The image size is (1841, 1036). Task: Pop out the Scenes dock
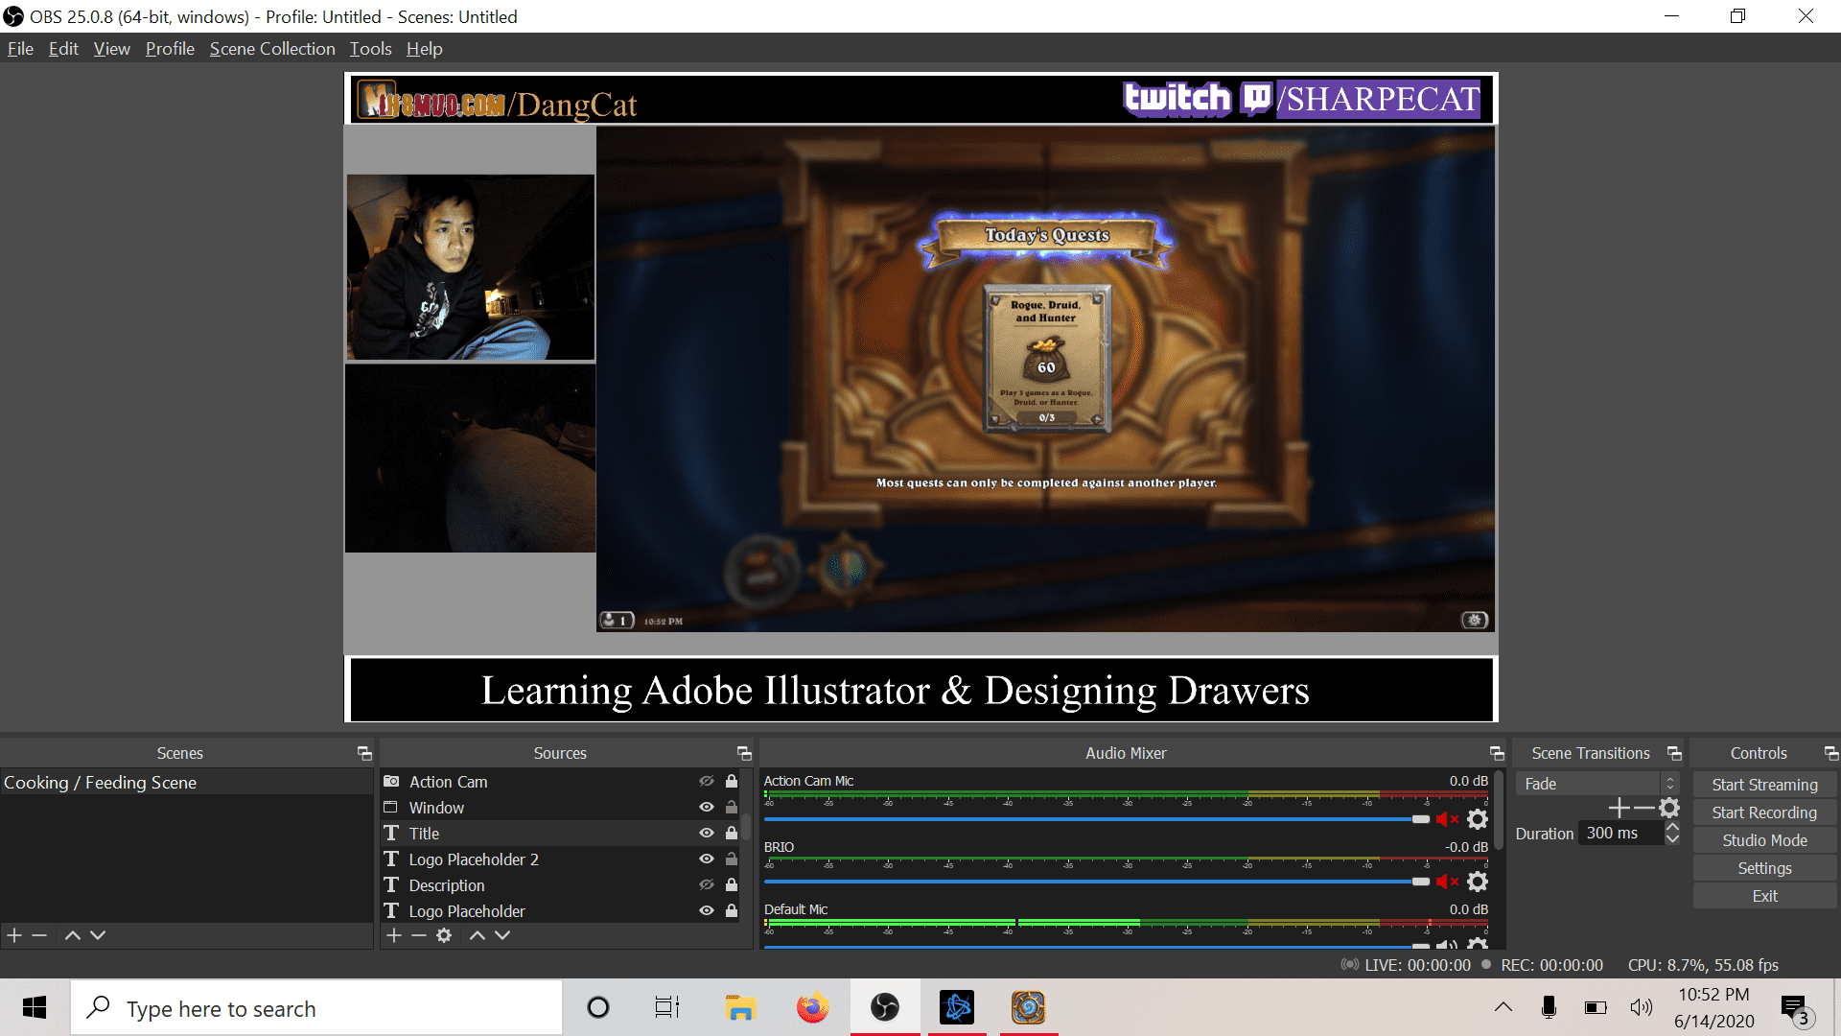[x=364, y=754]
